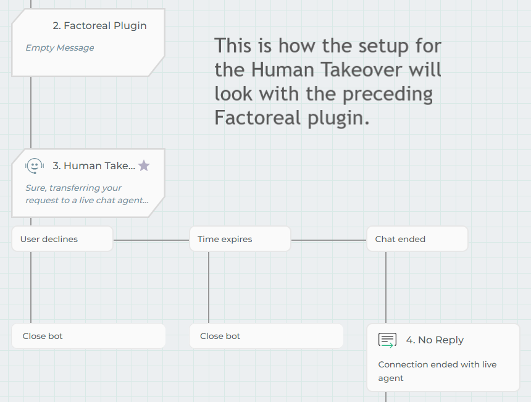
Task: Click the connector line below Factoreal Plugin
Action: pos(31,111)
